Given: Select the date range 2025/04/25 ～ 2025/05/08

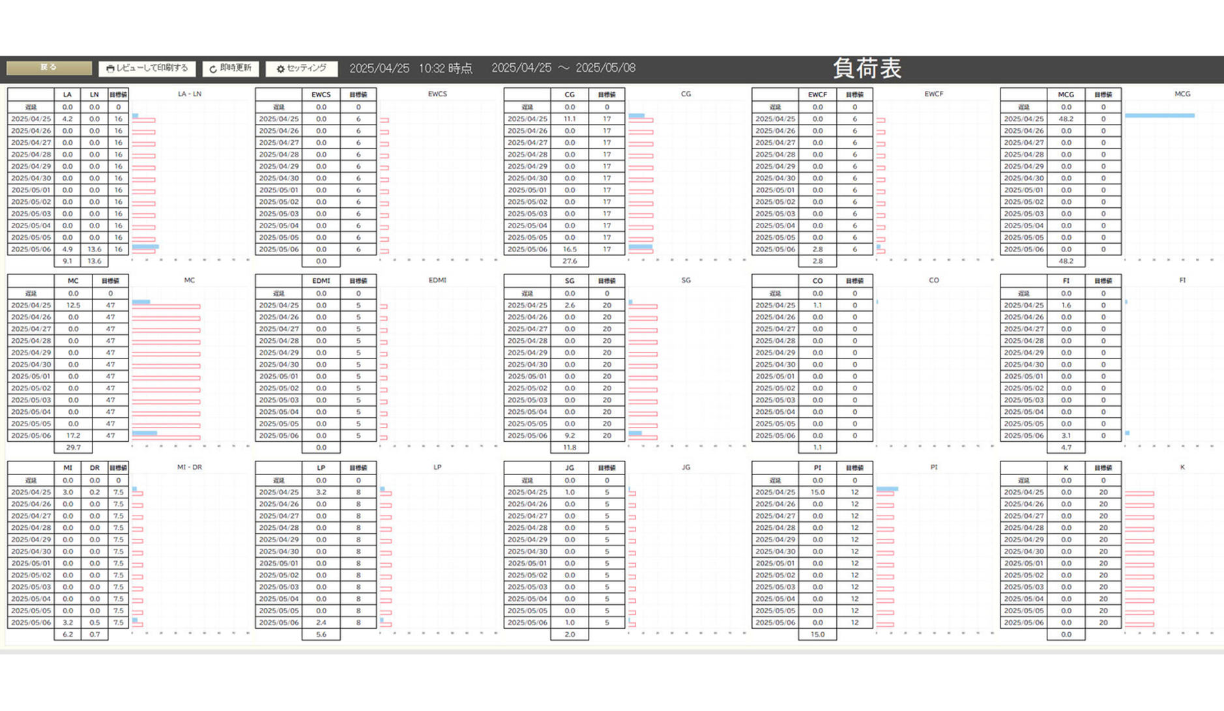Looking at the screenshot, I should (x=563, y=68).
